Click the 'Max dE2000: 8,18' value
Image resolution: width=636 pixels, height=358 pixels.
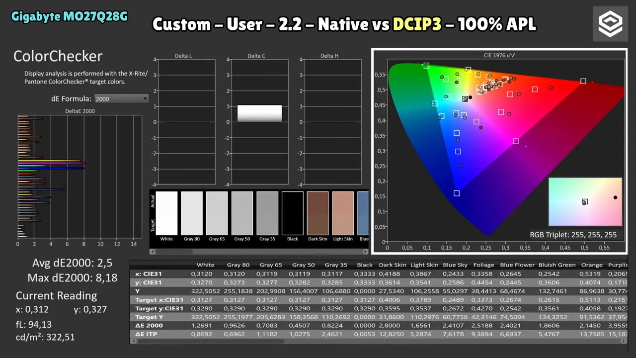pos(73,277)
